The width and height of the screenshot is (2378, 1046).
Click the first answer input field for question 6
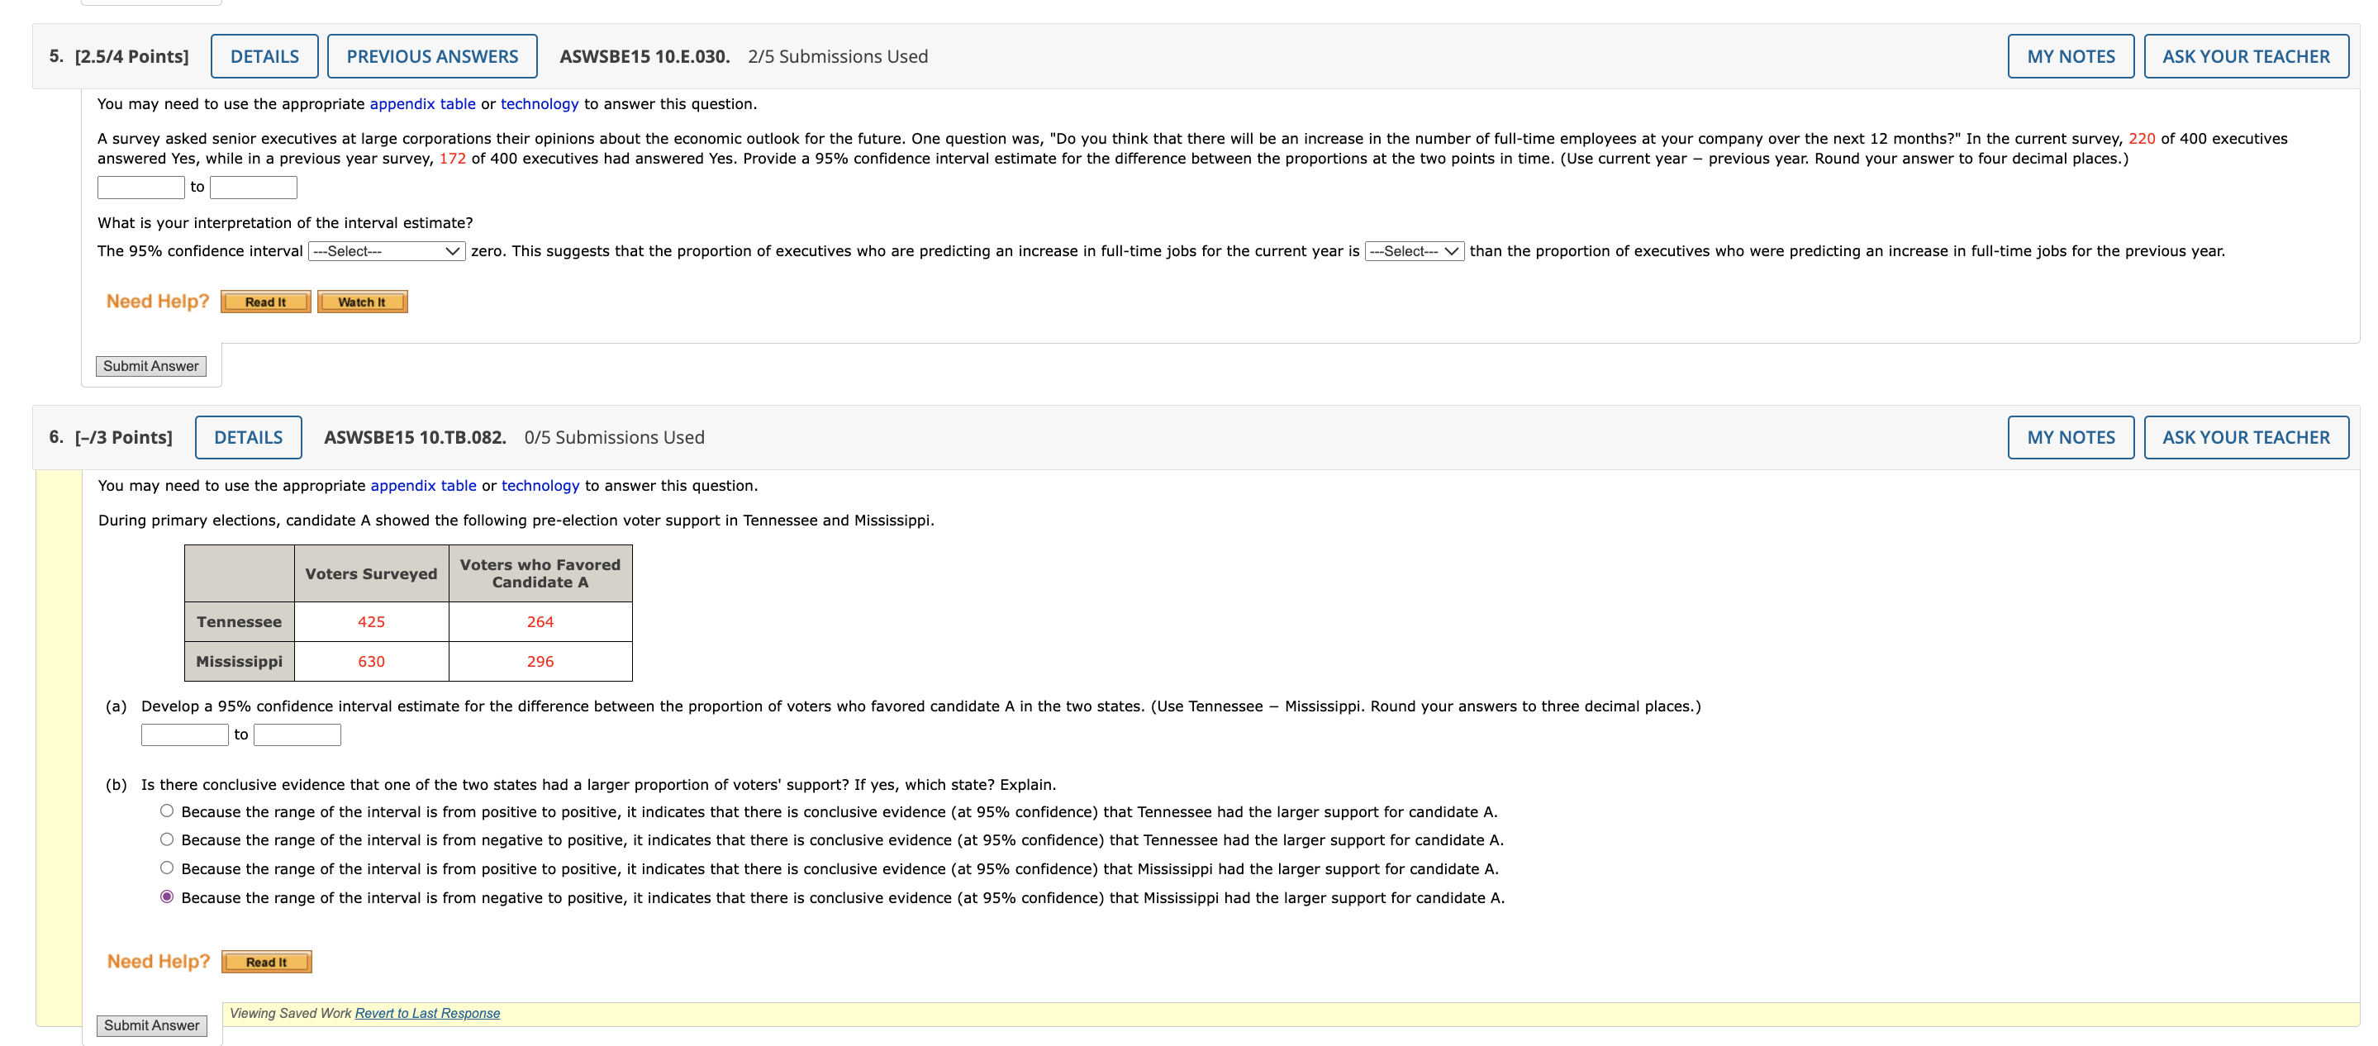pos(184,734)
